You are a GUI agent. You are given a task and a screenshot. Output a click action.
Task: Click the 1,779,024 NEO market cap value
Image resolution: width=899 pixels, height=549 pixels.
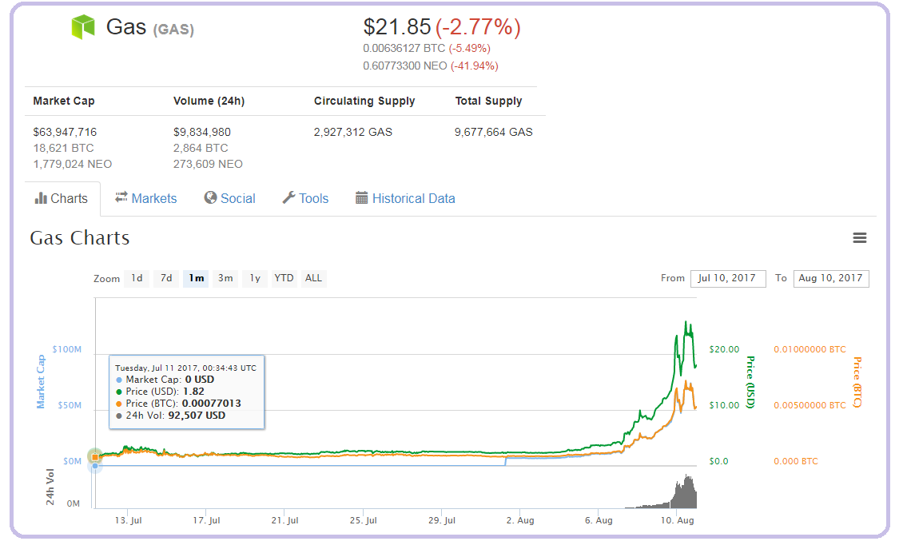pyautogui.click(x=72, y=164)
